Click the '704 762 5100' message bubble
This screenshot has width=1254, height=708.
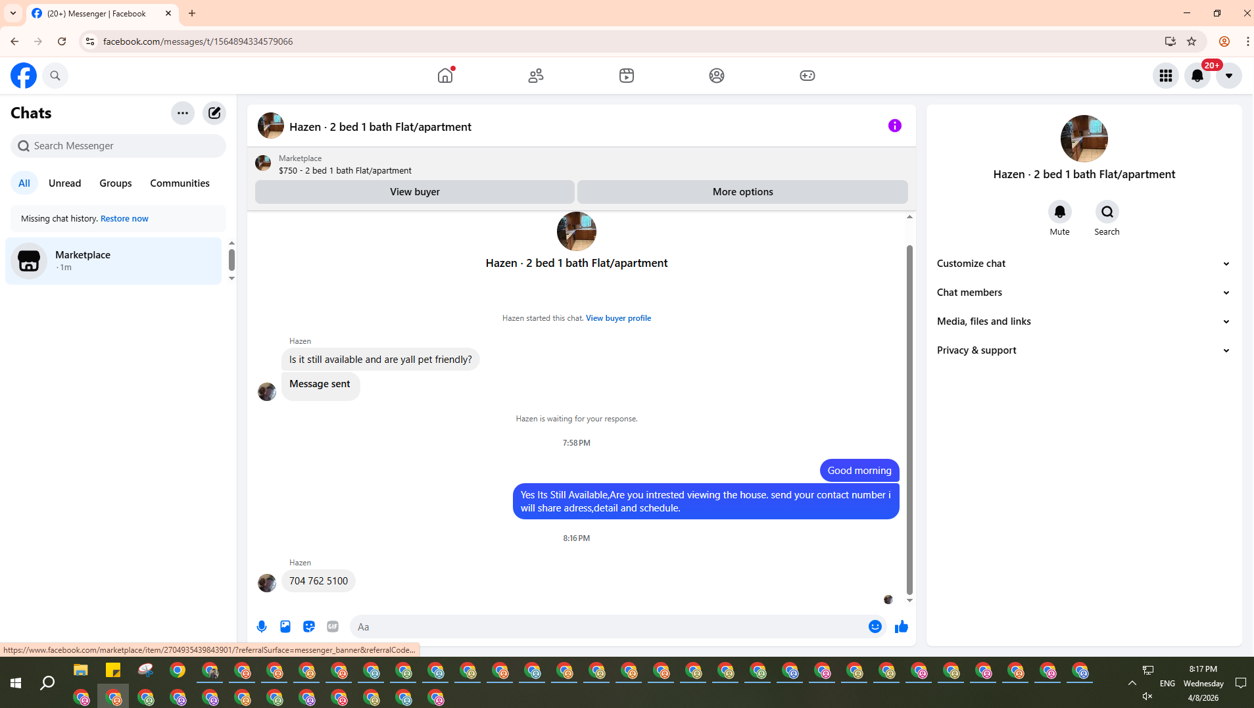(319, 581)
